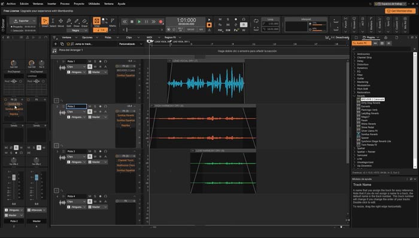419x238 pixels.
Task: Open Pista 1 output Master dropdown
Action: 98,72
